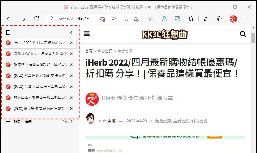
Task: Open the tab actions menu icon
Action: 8,32
